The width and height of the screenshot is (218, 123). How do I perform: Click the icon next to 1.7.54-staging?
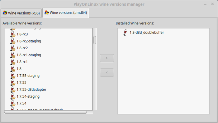click(13, 96)
